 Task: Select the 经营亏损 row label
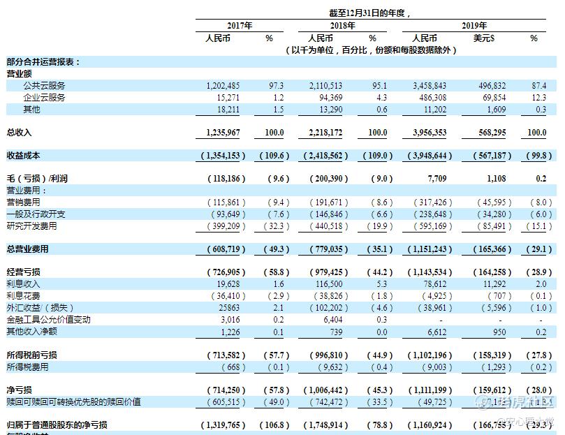point(23,272)
